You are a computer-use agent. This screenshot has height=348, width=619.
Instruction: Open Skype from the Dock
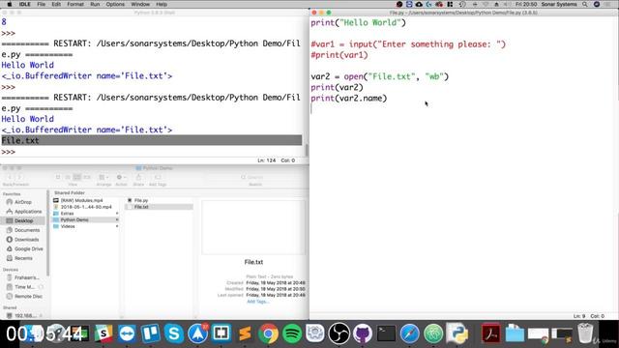174,333
